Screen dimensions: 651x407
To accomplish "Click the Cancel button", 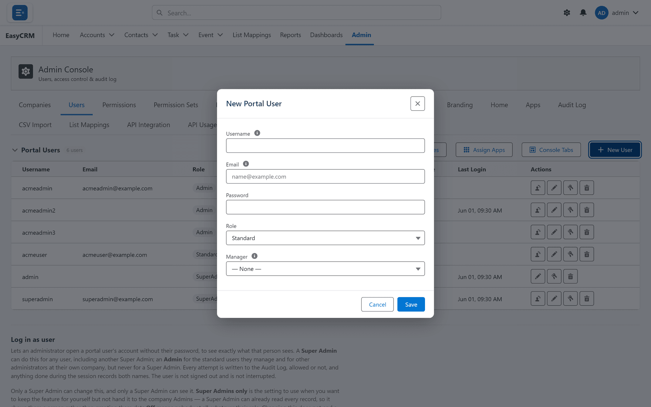I will [x=377, y=305].
